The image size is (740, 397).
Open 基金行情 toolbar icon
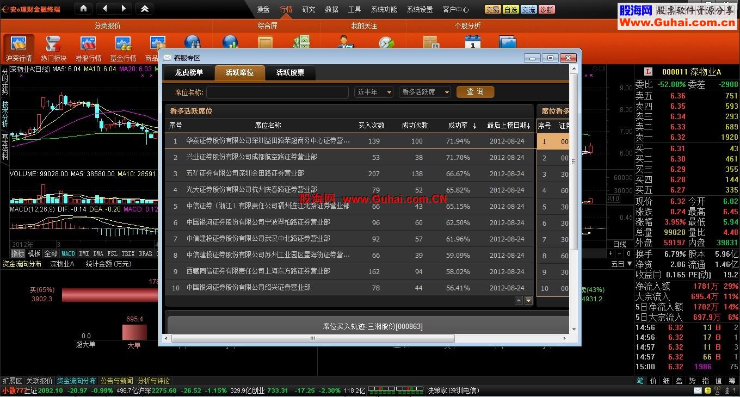pyautogui.click(x=123, y=48)
